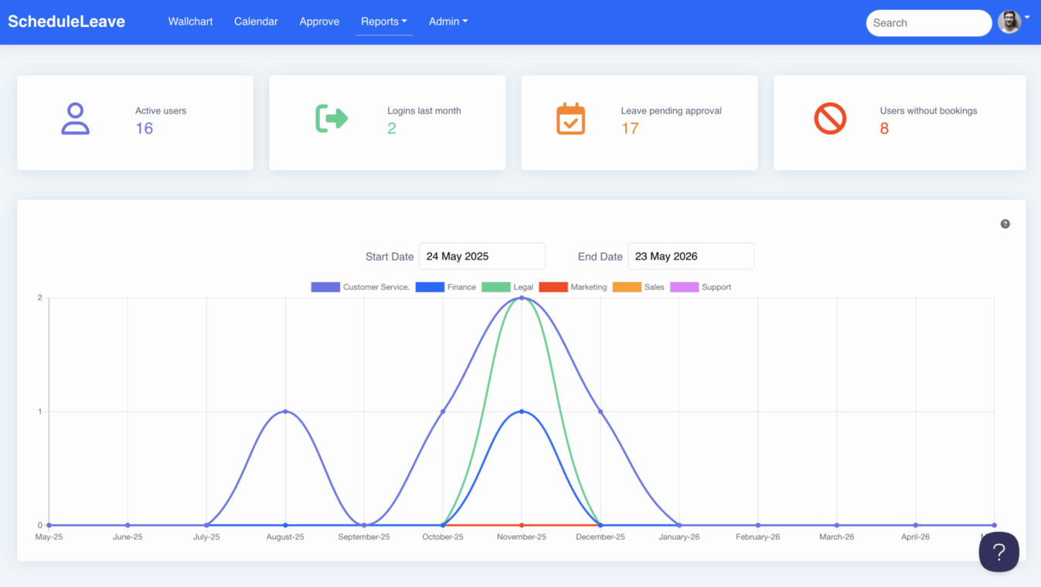The height and width of the screenshot is (587, 1041).
Task: Expand the Reports dropdown menu
Action: pos(383,22)
